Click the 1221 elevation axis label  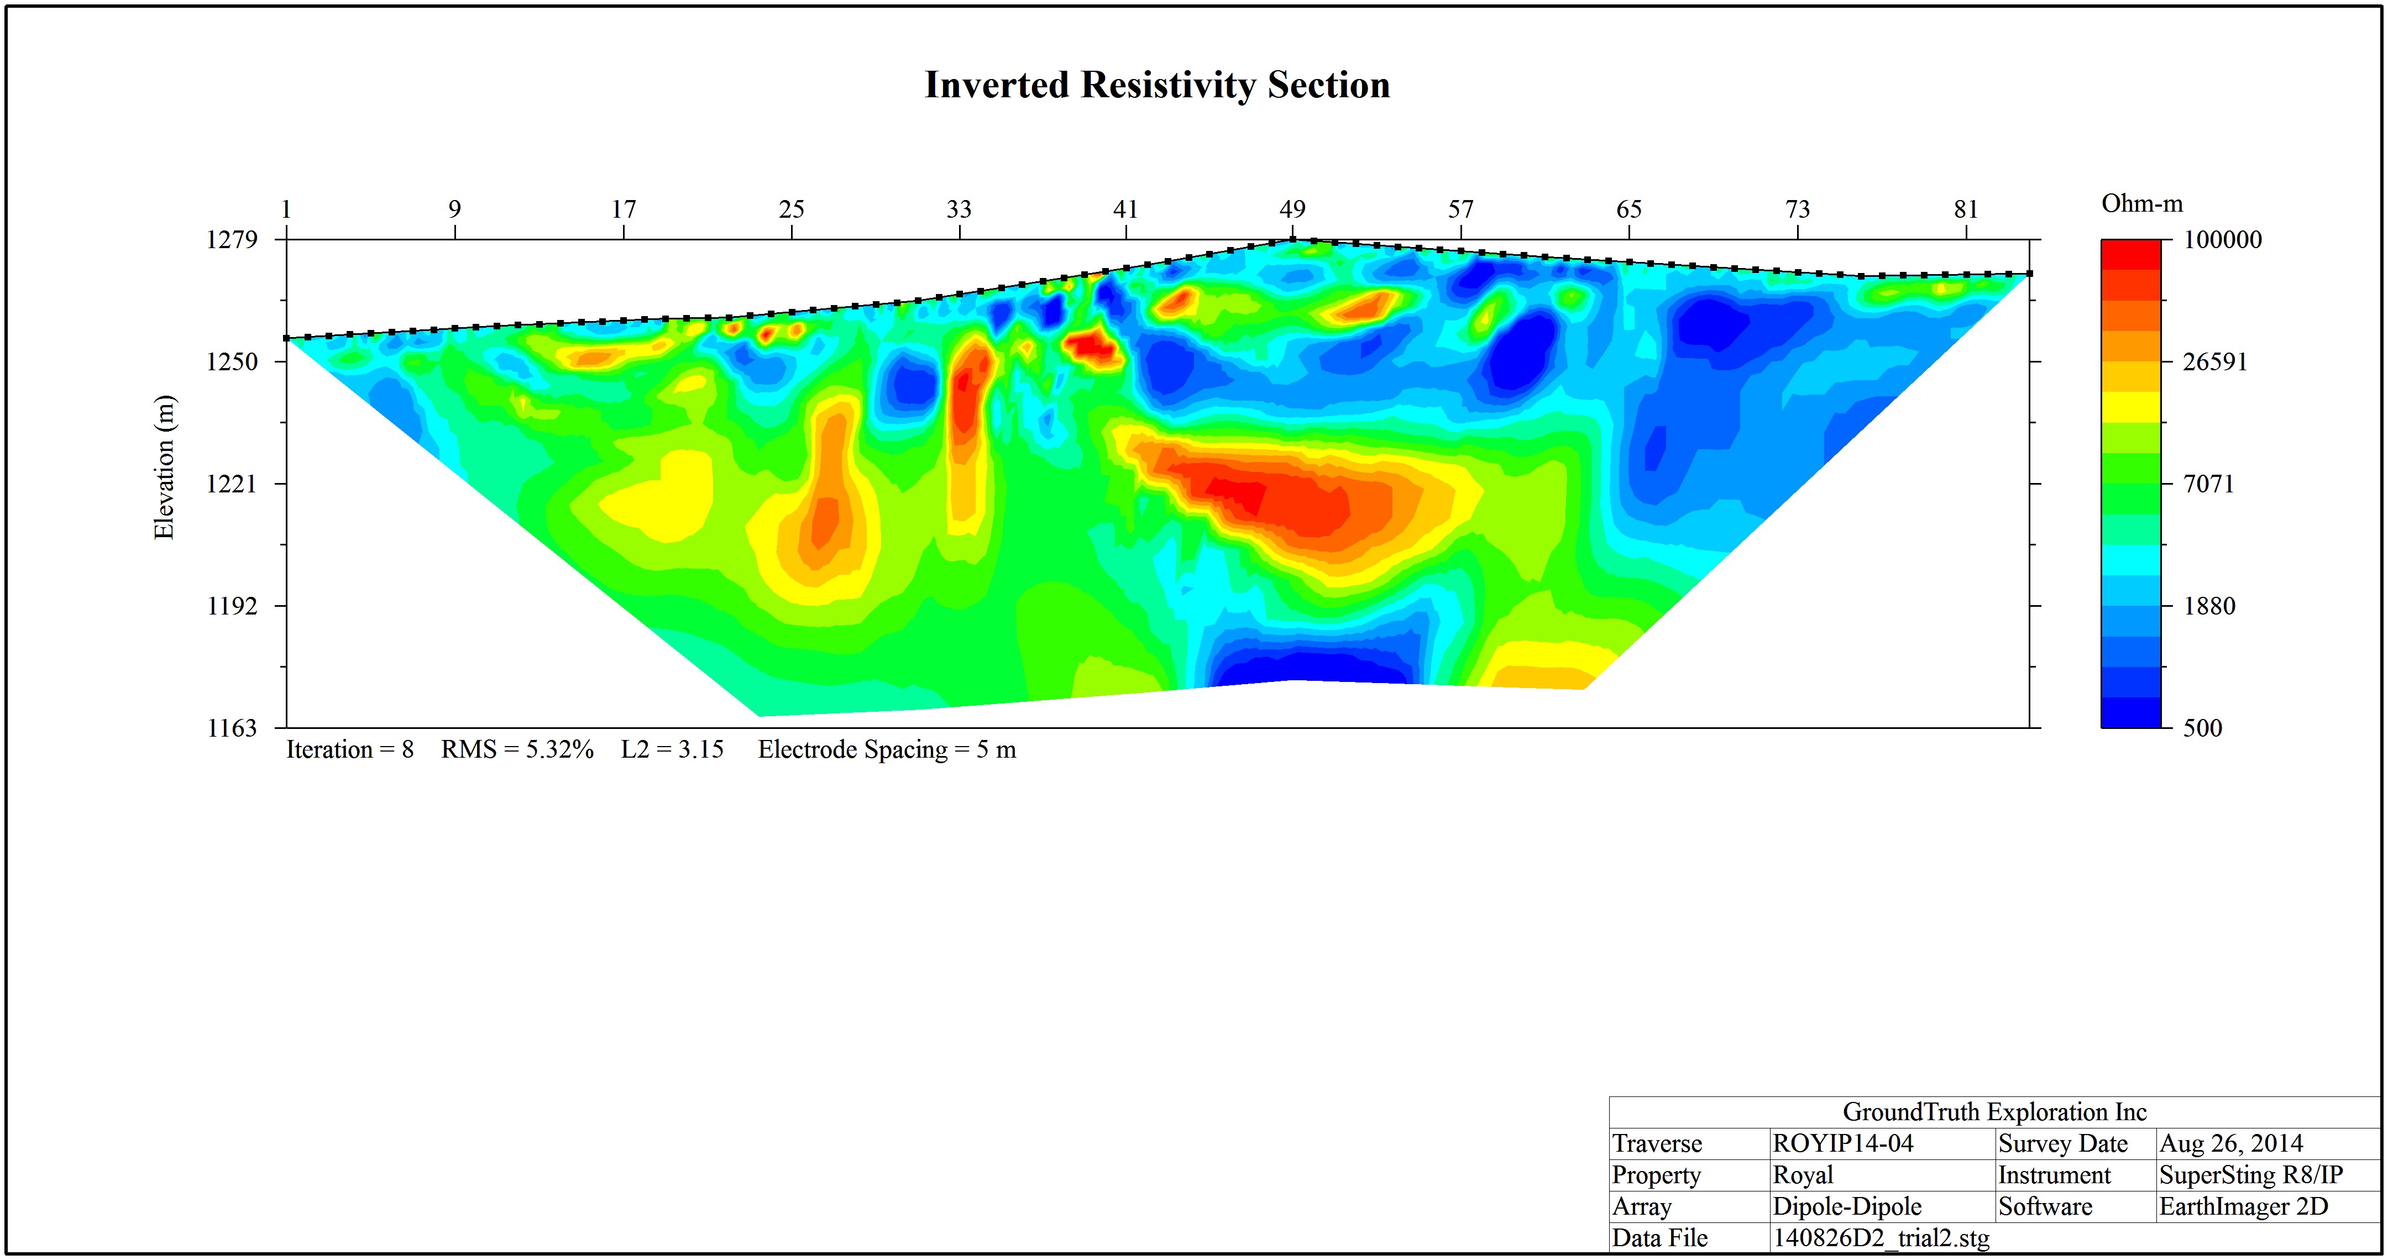pos(232,484)
